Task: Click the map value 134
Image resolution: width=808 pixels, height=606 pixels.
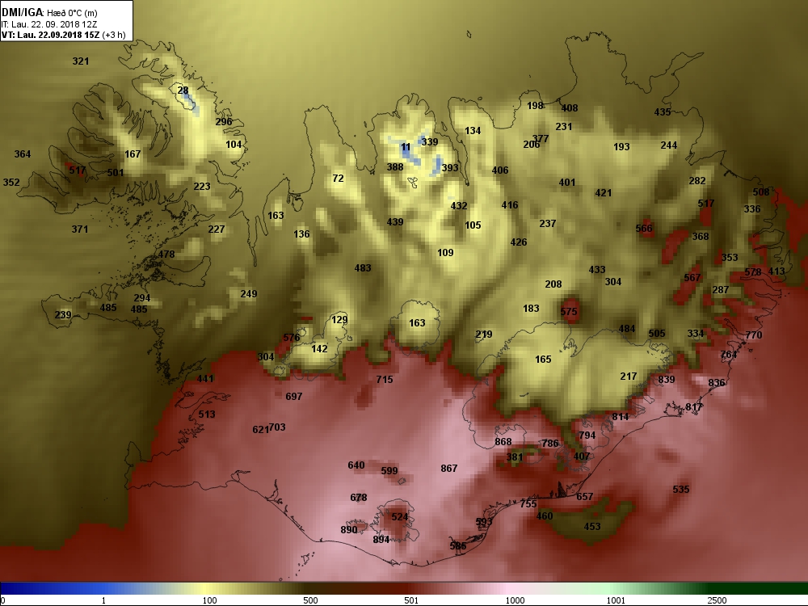Action: [473, 131]
